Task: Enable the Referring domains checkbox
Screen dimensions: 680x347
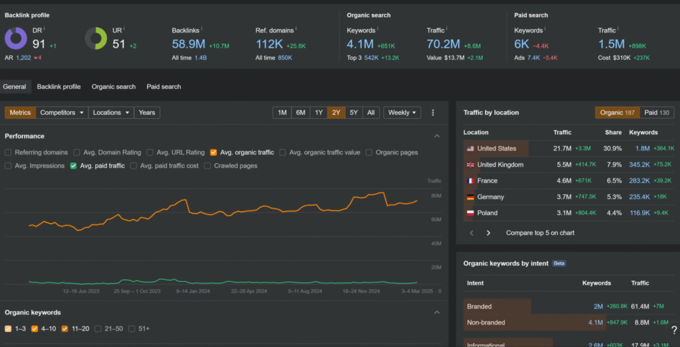Action: click(9, 153)
